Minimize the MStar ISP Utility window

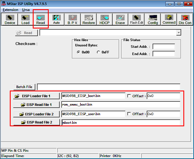coord(170,4)
